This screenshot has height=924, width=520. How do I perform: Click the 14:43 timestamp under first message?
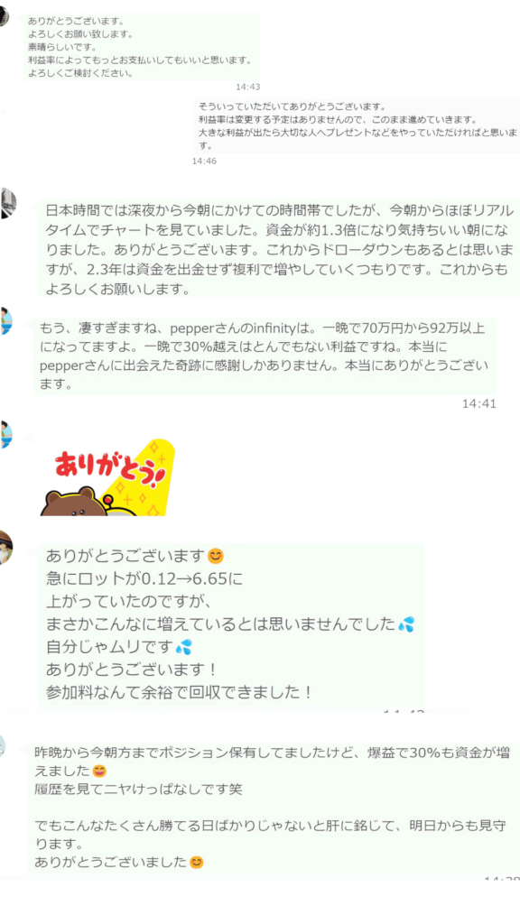pos(248,87)
